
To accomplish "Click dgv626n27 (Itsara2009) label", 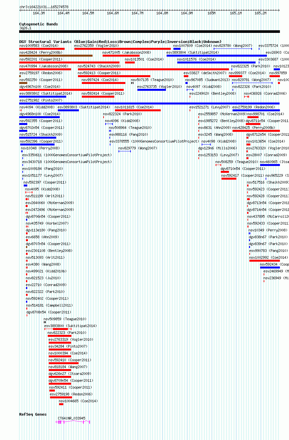I will tap(70, 374).
